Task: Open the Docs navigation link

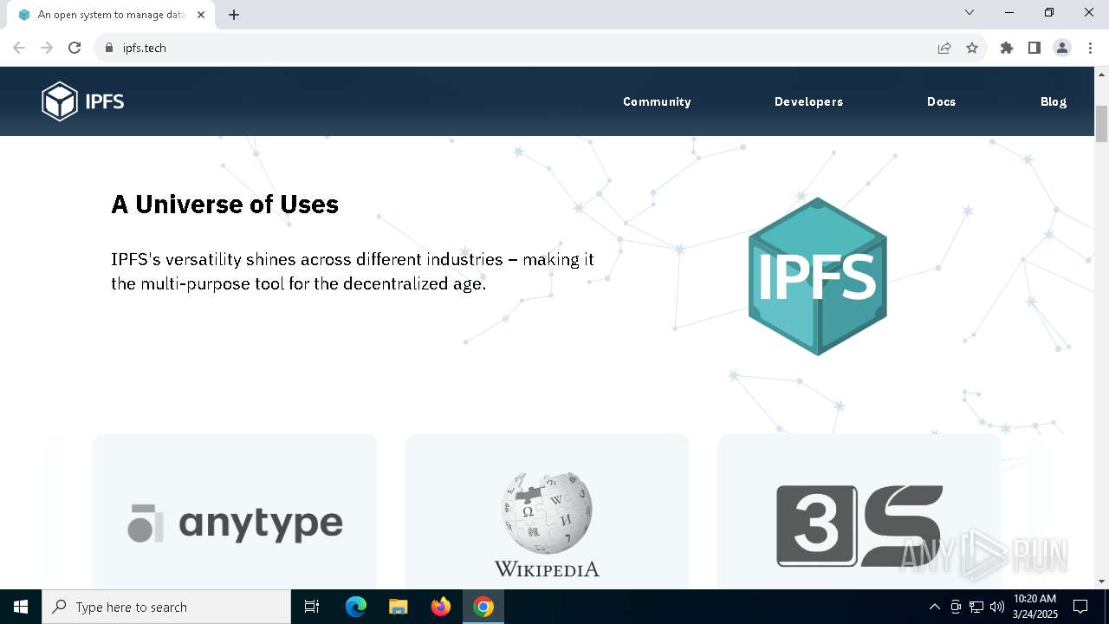Action: point(941,101)
